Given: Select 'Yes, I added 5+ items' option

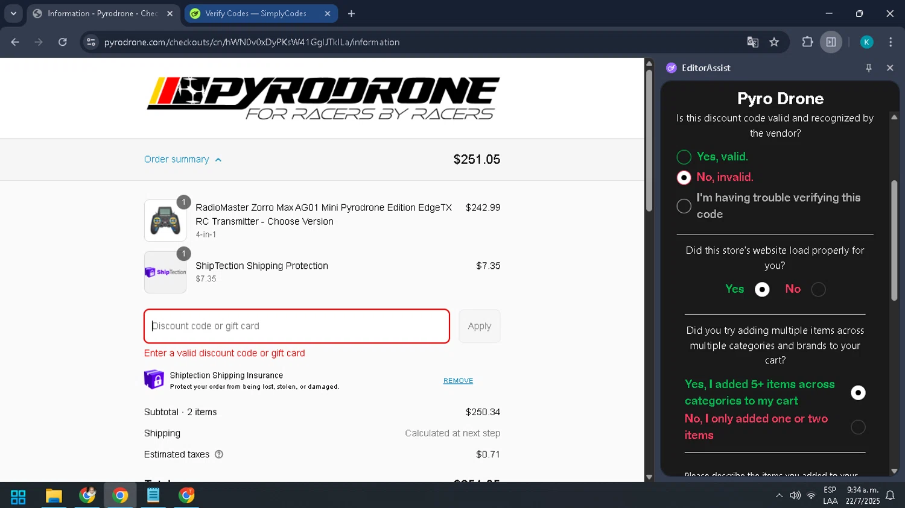Looking at the screenshot, I should point(858,393).
